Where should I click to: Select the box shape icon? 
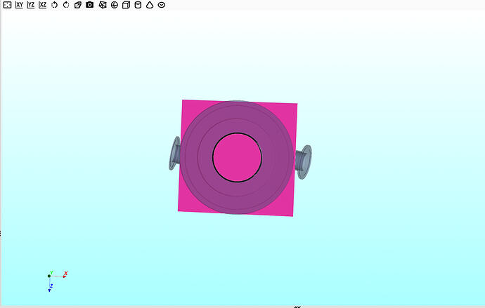[x=126, y=5]
